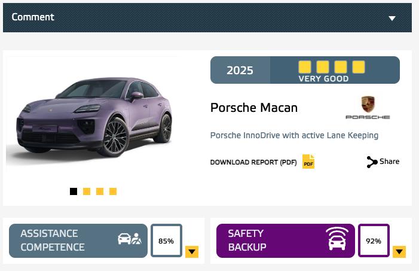Open the Assistance Competence banner
This screenshot has width=419, height=271.
pyautogui.click(x=78, y=240)
